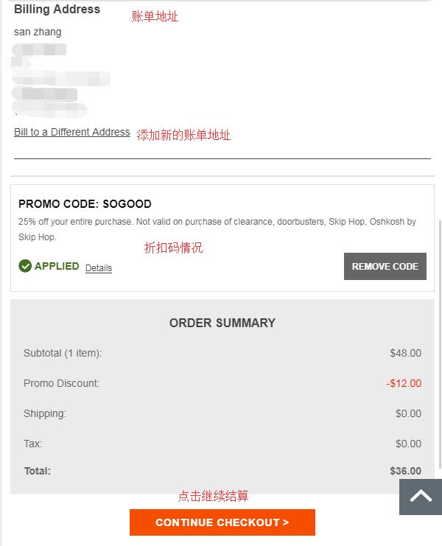Click the PROMO CODE: SOGOOD title
442x546 pixels.
coord(85,203)
